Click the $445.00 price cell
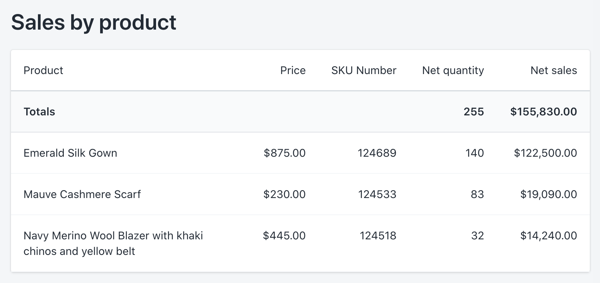 pos(284,235)
